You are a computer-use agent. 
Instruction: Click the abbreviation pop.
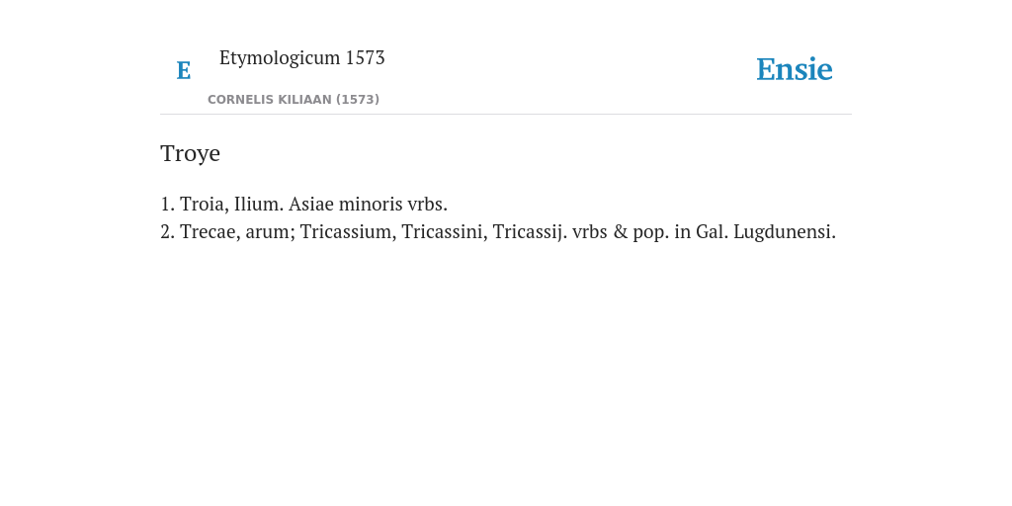point(651,233)
